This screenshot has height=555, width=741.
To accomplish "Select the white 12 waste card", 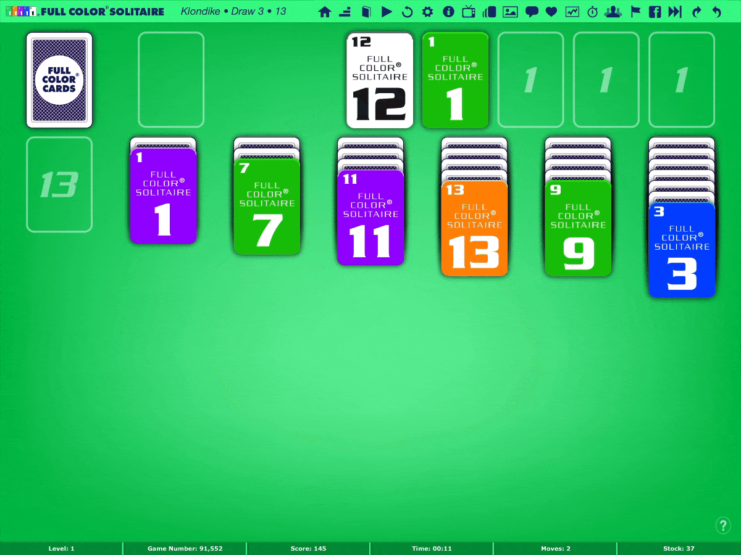I will [380, 80].
